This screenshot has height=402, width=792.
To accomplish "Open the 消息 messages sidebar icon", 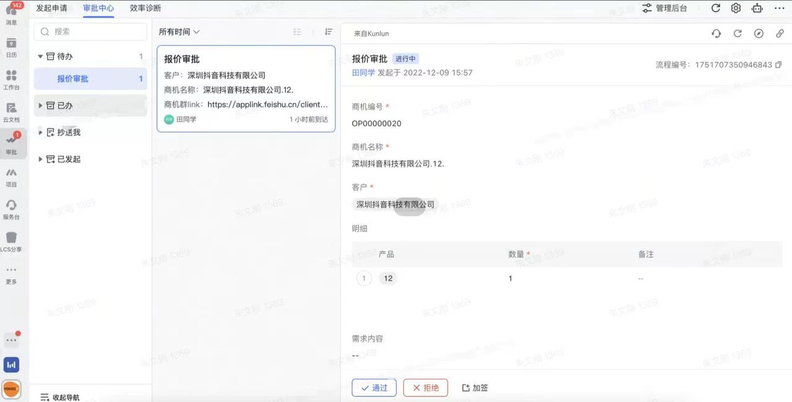I will click(11, 14).
